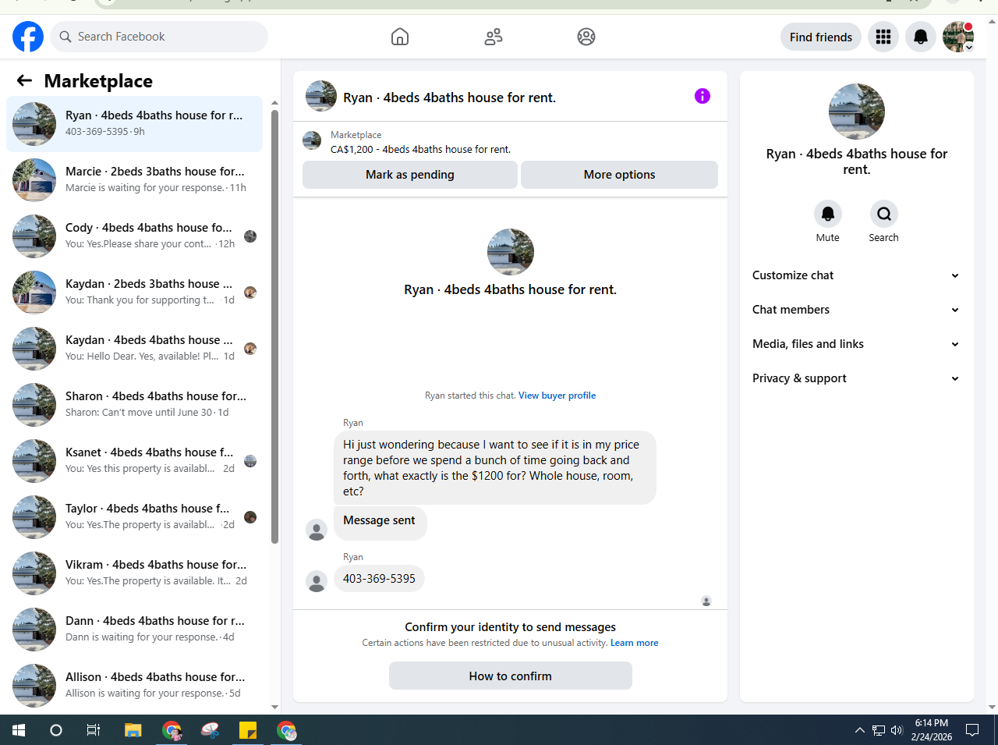The image size is (998, 745).
Task: Expand the Chat members section
Action: [856, 310]
